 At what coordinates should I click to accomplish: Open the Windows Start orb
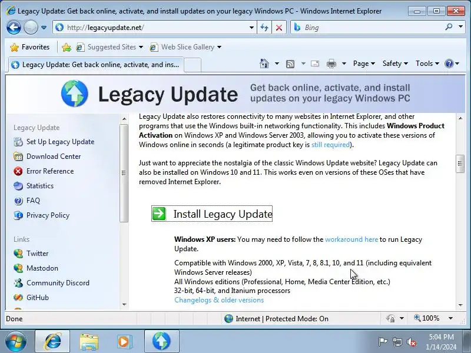[16, 341]
